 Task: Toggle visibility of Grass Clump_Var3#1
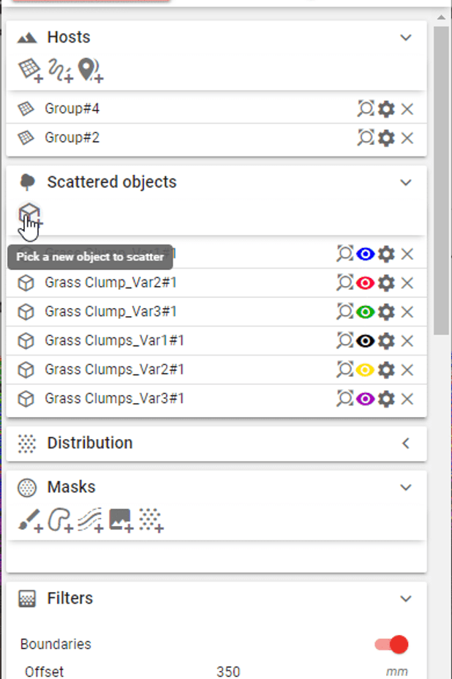click(x=366, y=312)
